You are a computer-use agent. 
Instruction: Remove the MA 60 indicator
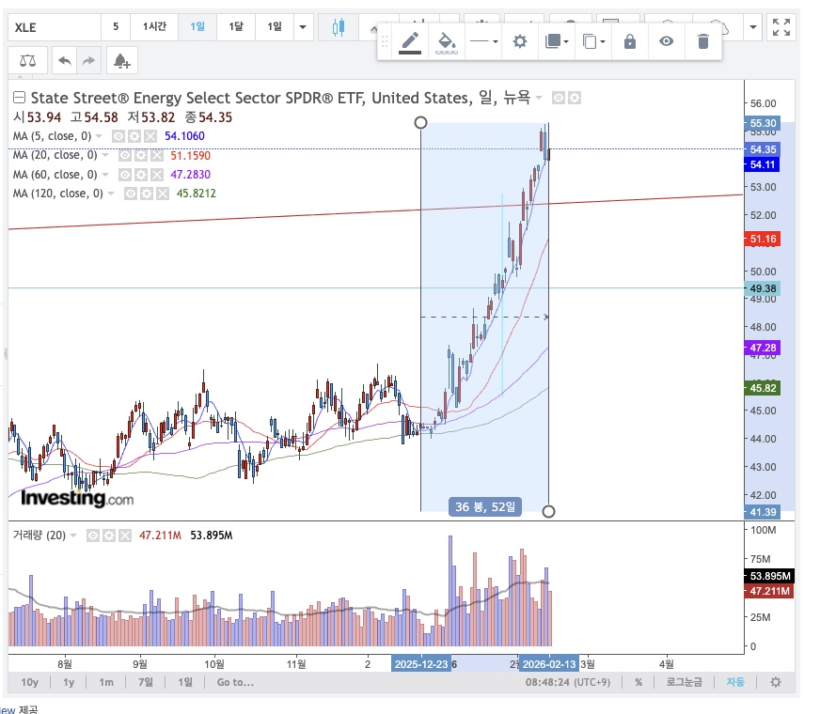(x=156, y=175)
